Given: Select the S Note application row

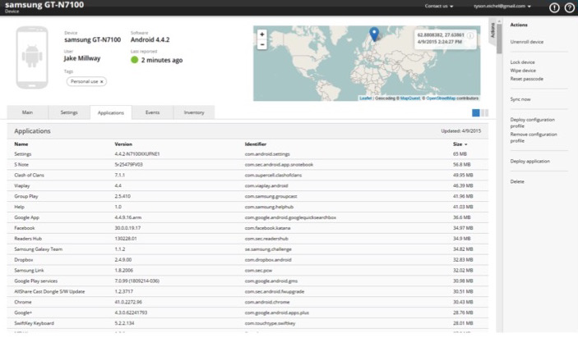Looking at the screenshot, I should pos(247,165).
